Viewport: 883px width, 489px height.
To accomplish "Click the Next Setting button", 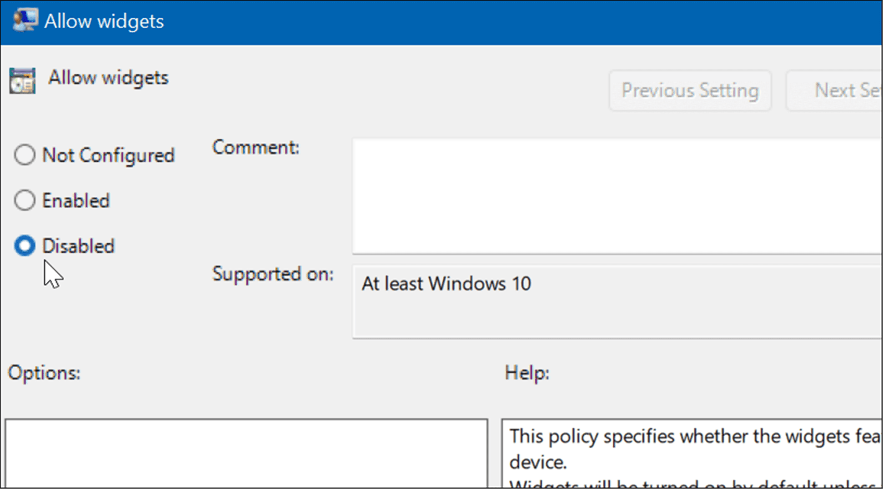I will (847, 90).
